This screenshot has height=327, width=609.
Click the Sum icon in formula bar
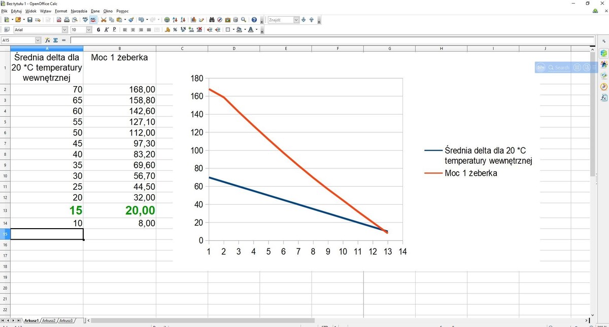coord(55,40)
